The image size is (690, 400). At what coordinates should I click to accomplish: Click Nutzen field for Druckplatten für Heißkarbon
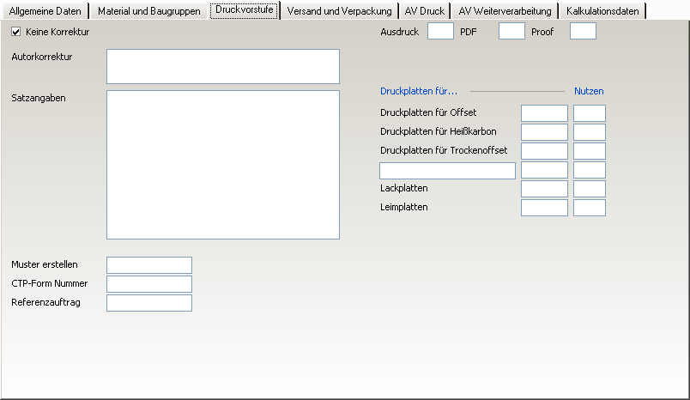tap(590, 132)
